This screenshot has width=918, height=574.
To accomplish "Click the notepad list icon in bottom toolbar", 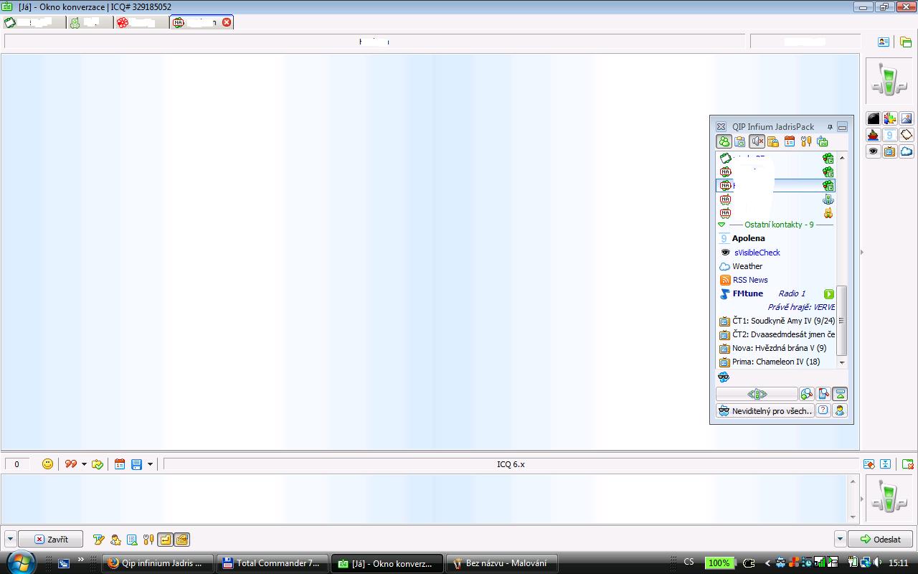I will 132,540.
